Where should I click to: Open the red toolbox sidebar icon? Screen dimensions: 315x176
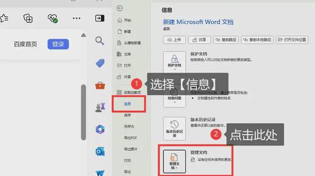[x=100, y=86]
